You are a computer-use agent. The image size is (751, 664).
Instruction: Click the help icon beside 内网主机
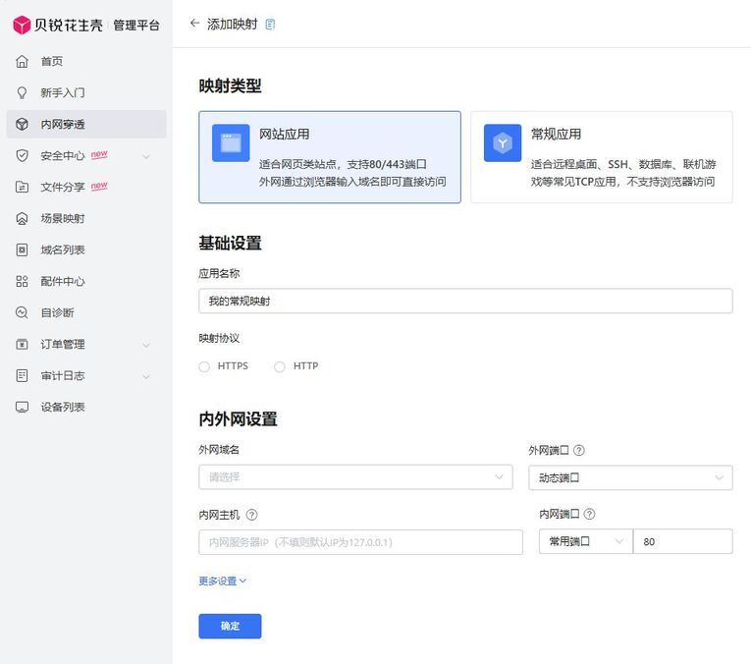[252, 515]
